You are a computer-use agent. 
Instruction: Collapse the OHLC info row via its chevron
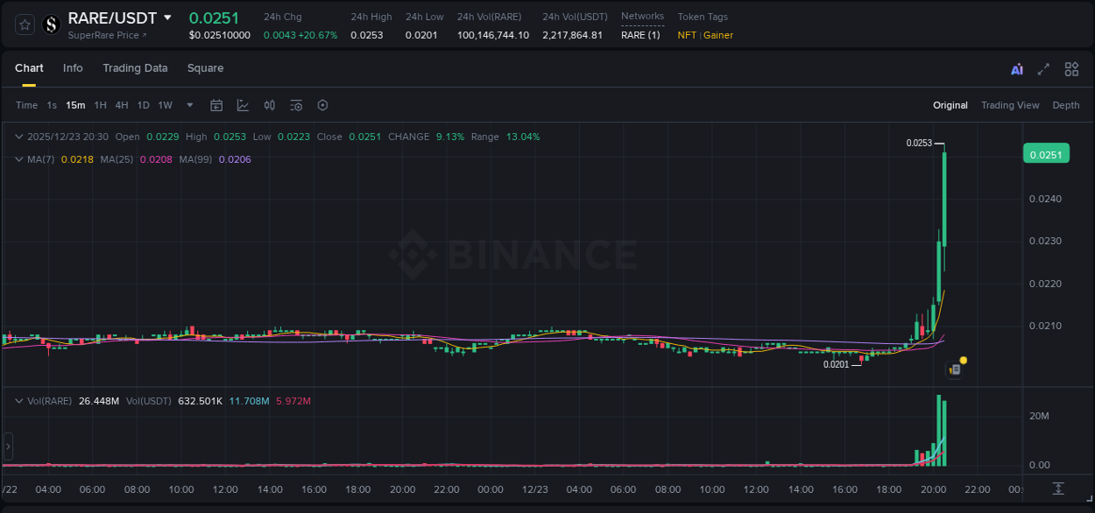click(18, 137)
